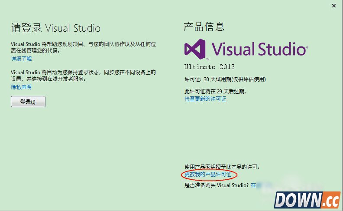Click the 许可证: 30 天试用期 text
This screenshot has width=343, height=211.
click(x=225, y=79)
